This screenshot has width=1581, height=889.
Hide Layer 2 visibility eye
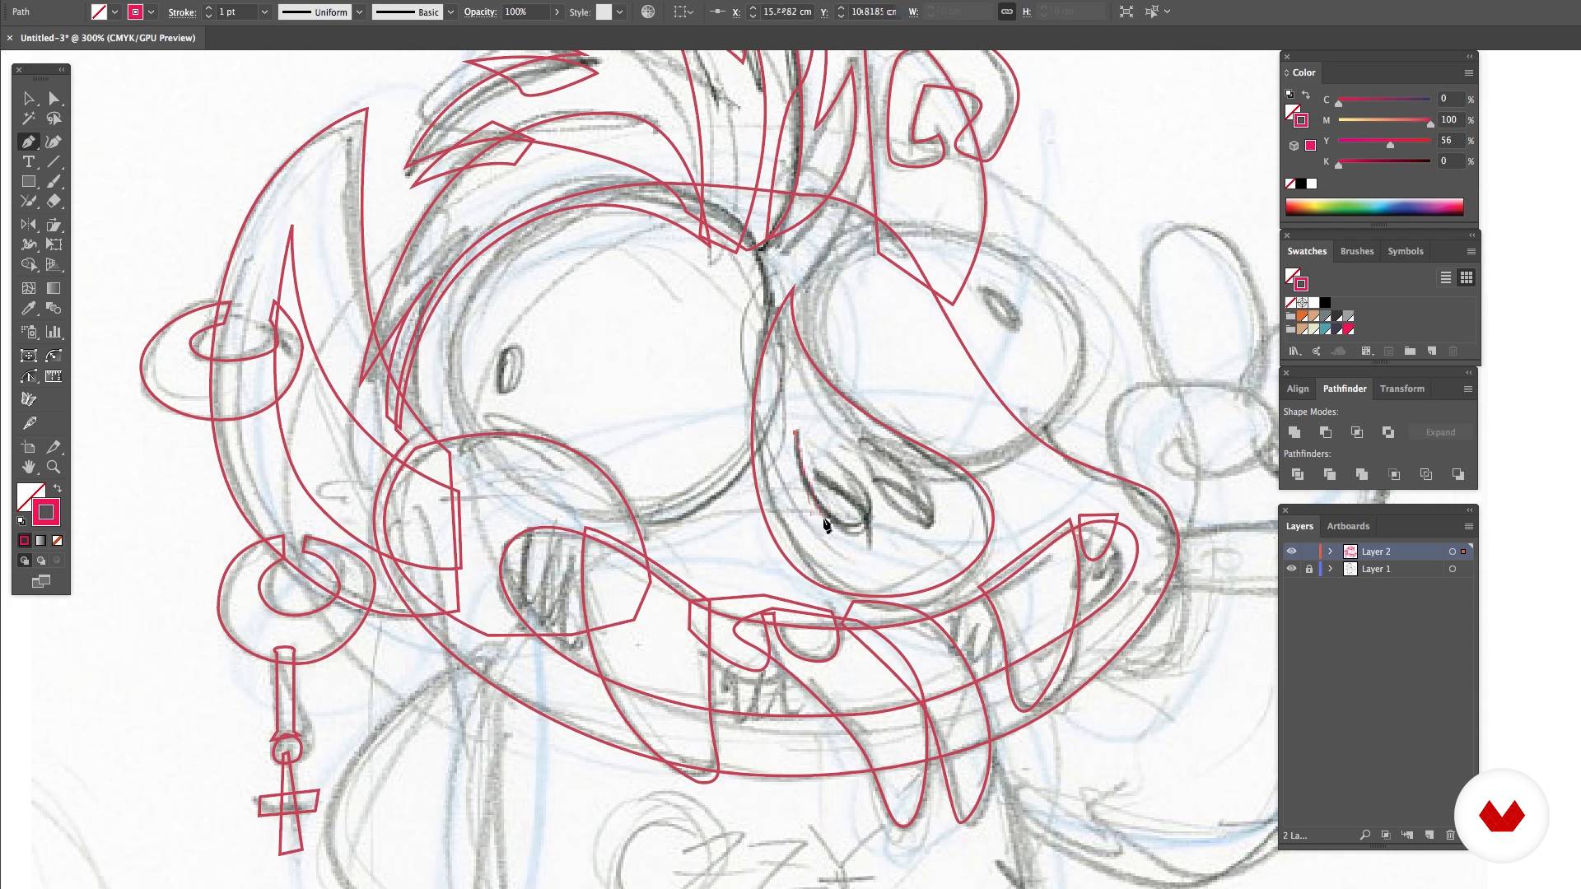point(1291,552)
